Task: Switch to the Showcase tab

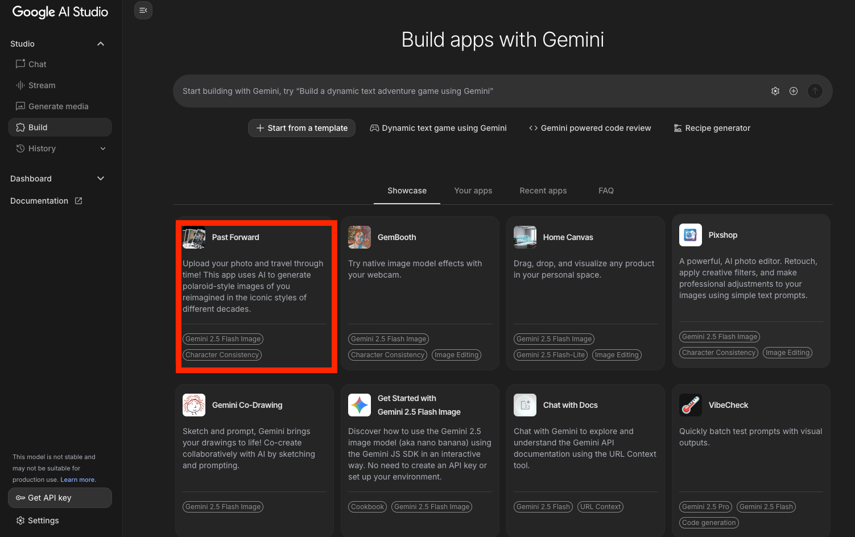Action: tap(407, 191)
